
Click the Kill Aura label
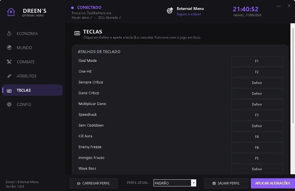[x=85, y=136]
